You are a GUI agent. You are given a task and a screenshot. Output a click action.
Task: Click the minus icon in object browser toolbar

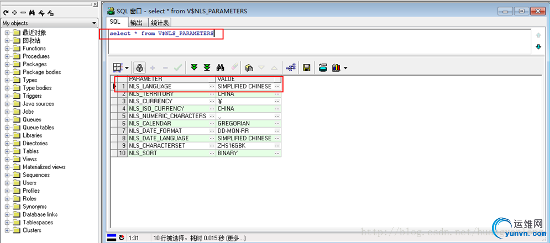point(23,13)
